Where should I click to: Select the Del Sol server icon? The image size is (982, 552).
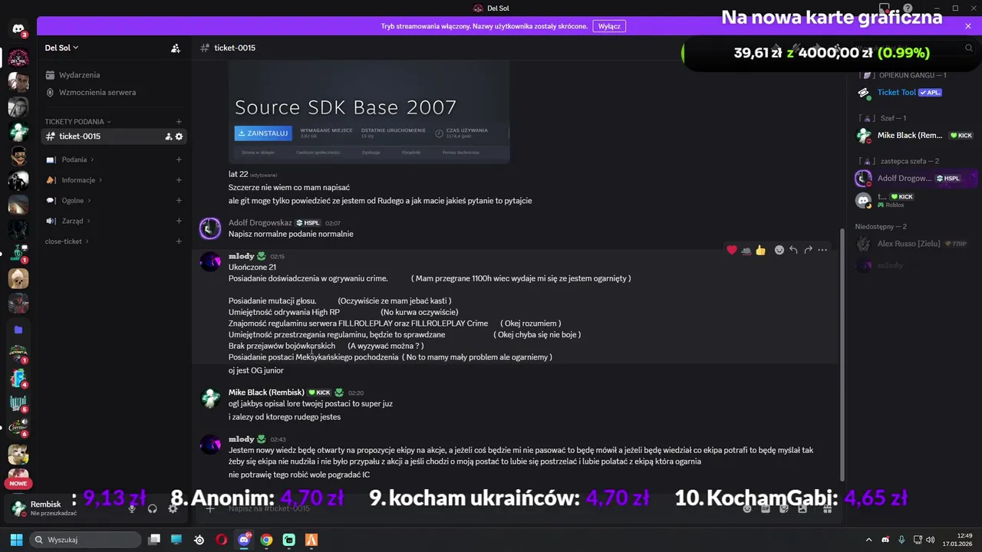click(18, 58)
